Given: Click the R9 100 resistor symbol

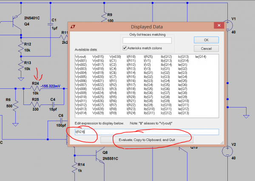Looking at the screenshot, I should (x=104, y=17).
